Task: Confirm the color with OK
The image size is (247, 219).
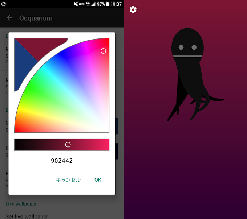Action: 98,180
